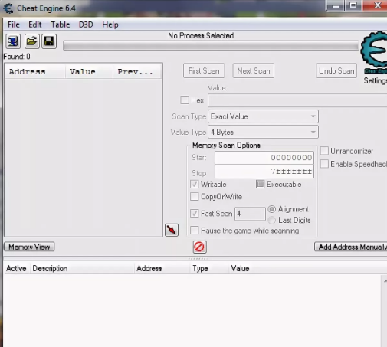Open the Scan Type dropdown

click(x=263, y=116)
